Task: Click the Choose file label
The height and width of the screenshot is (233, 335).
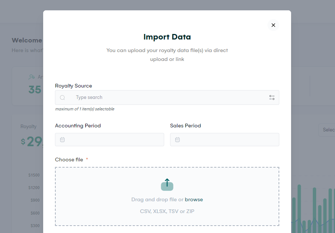Action: [x=69, y=160]
